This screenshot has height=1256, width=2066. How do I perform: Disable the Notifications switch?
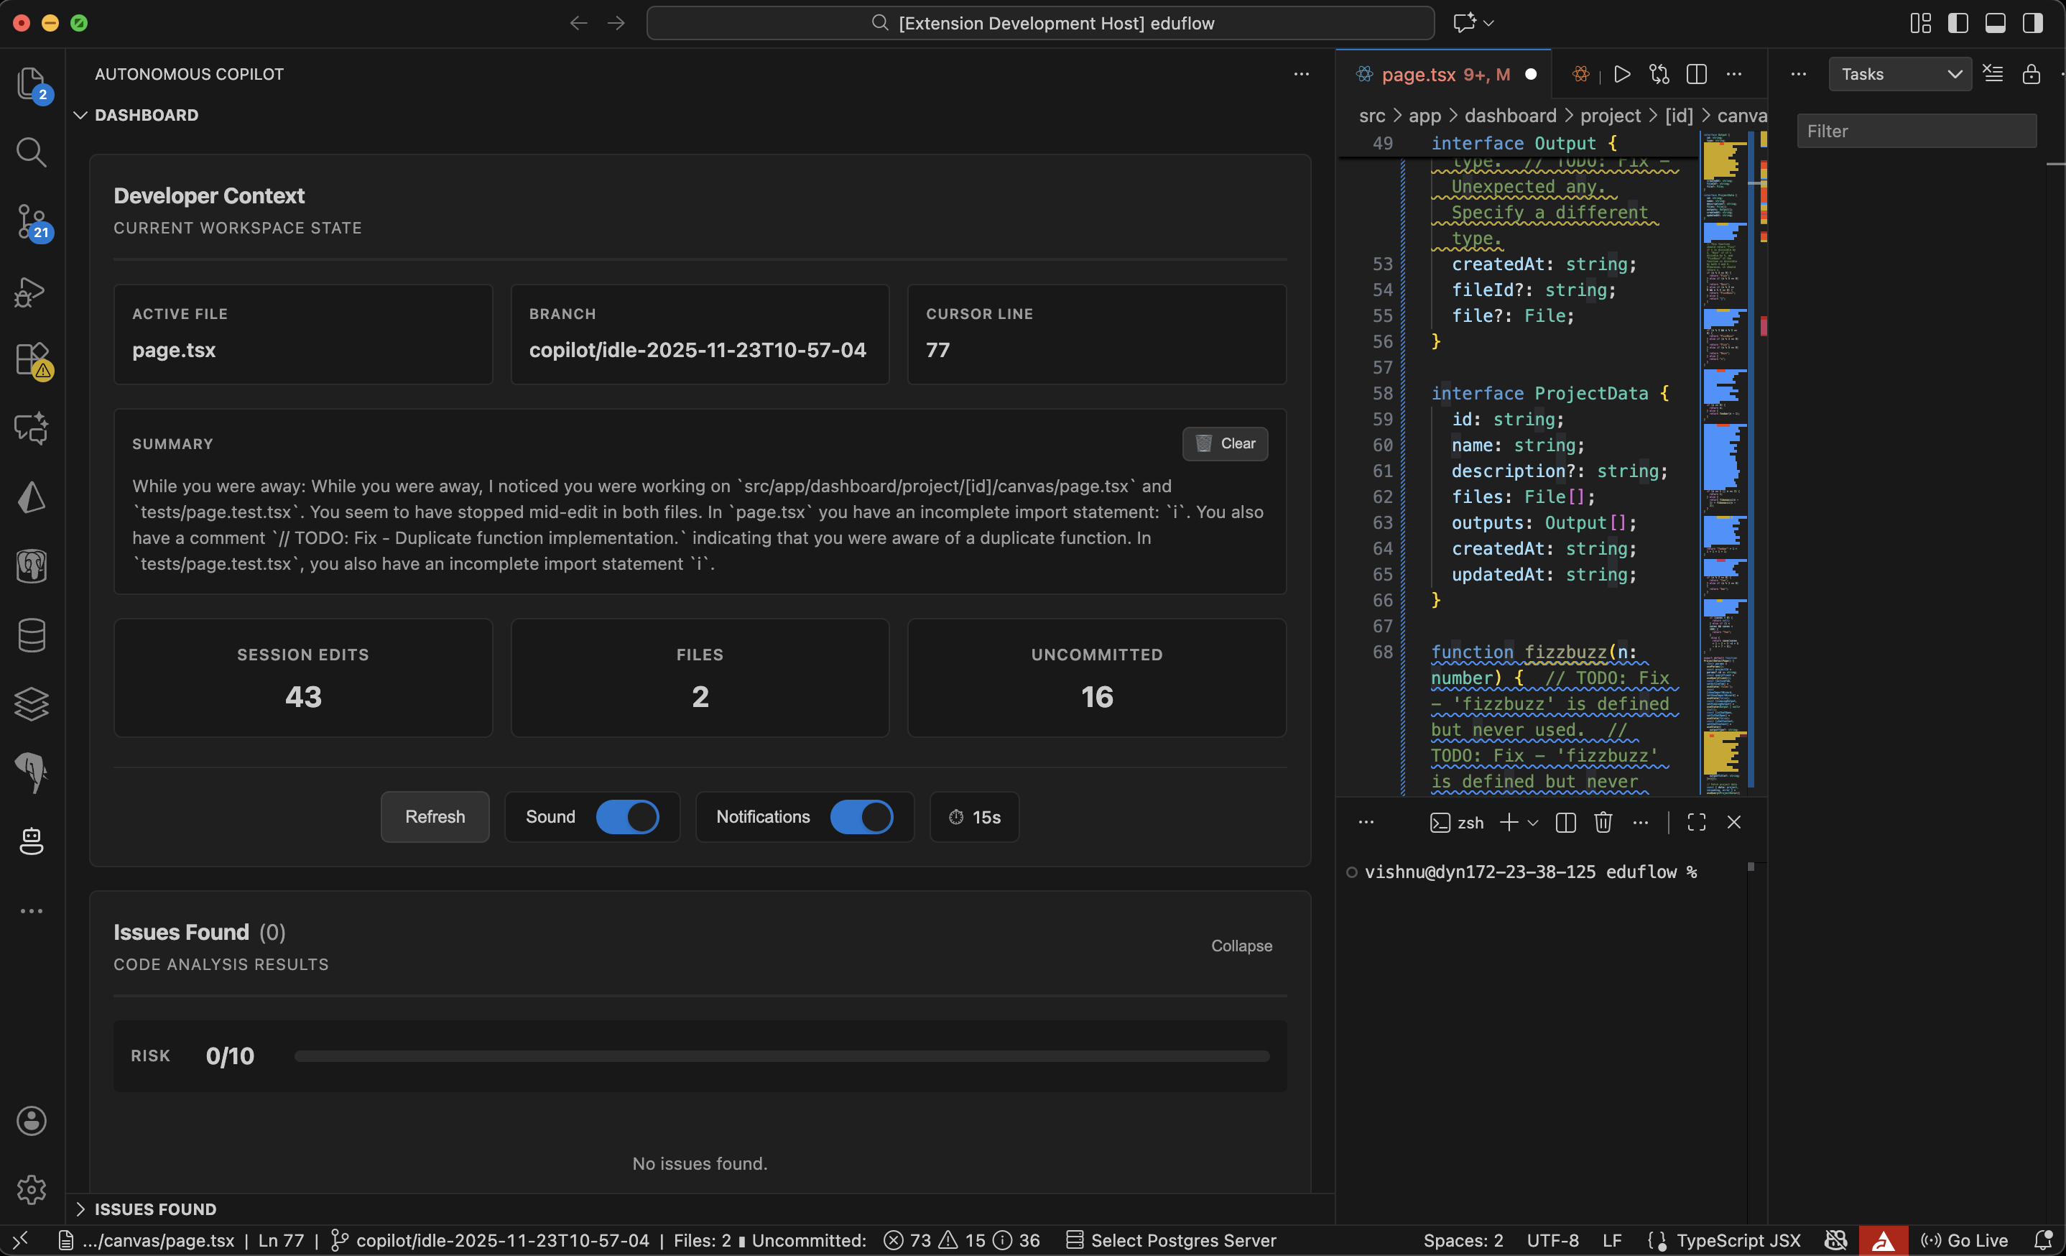pyautogui.click(x=861, y=817)
